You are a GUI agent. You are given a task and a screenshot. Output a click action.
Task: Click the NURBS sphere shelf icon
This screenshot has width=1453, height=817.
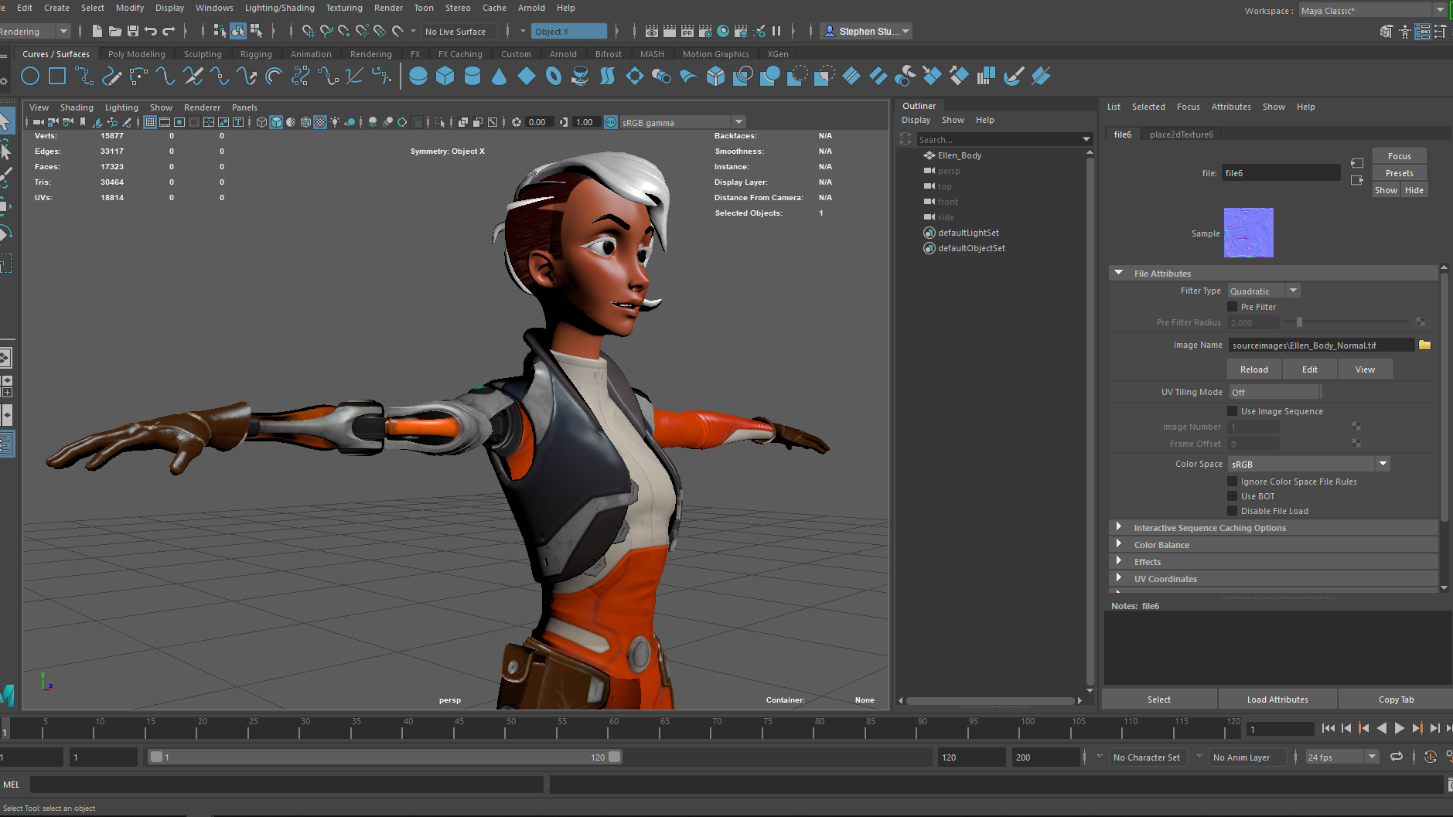418,76
